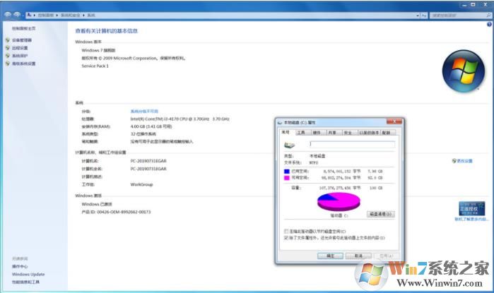Go back with the Back arrow button
Viewport: 494px width, 293px height.
pos(8,15)
